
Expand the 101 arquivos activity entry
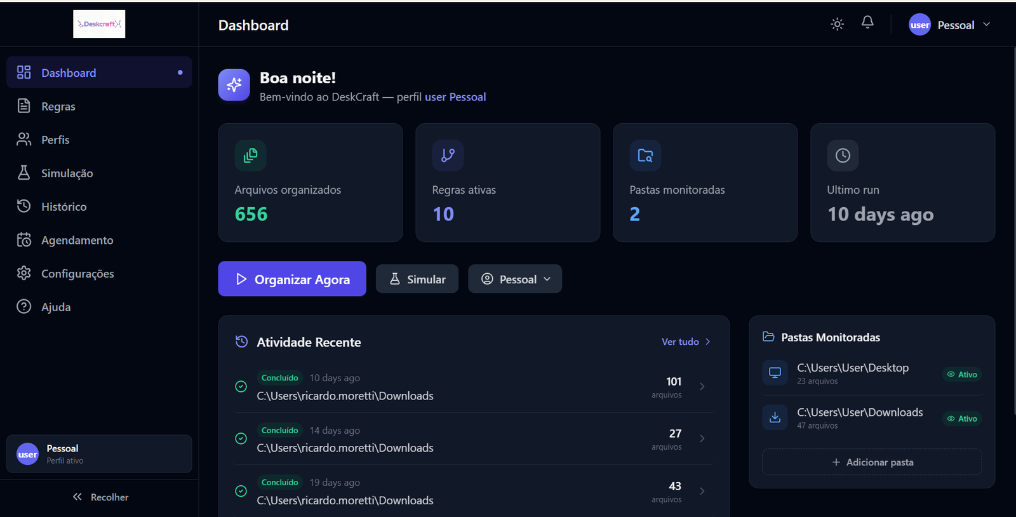point(702,386)
